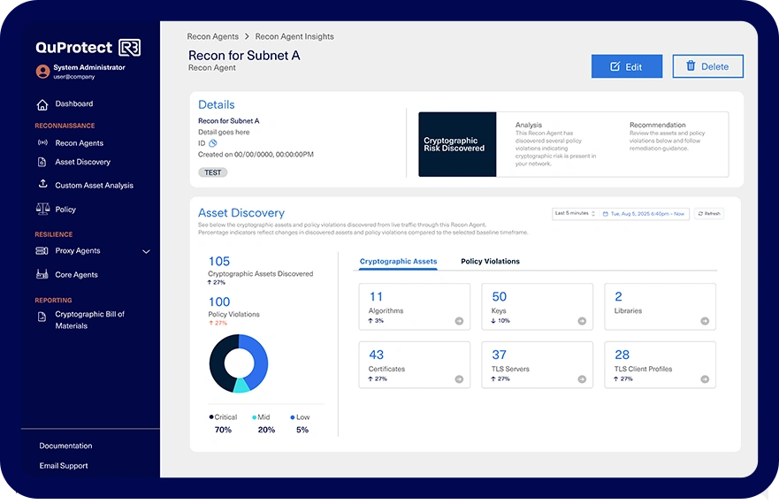This screenshot has width=779, height=504.
Task: Click the Delete button
Action: pyautogui.click(x=707, y=66)
